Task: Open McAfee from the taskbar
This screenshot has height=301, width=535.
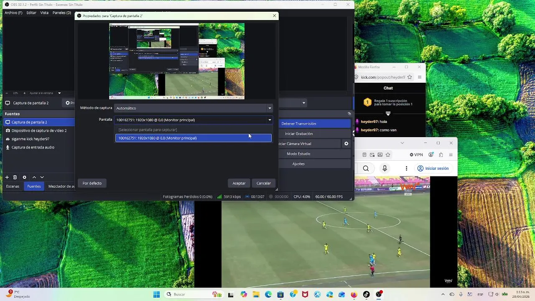Action: click(x=305, y=294)
